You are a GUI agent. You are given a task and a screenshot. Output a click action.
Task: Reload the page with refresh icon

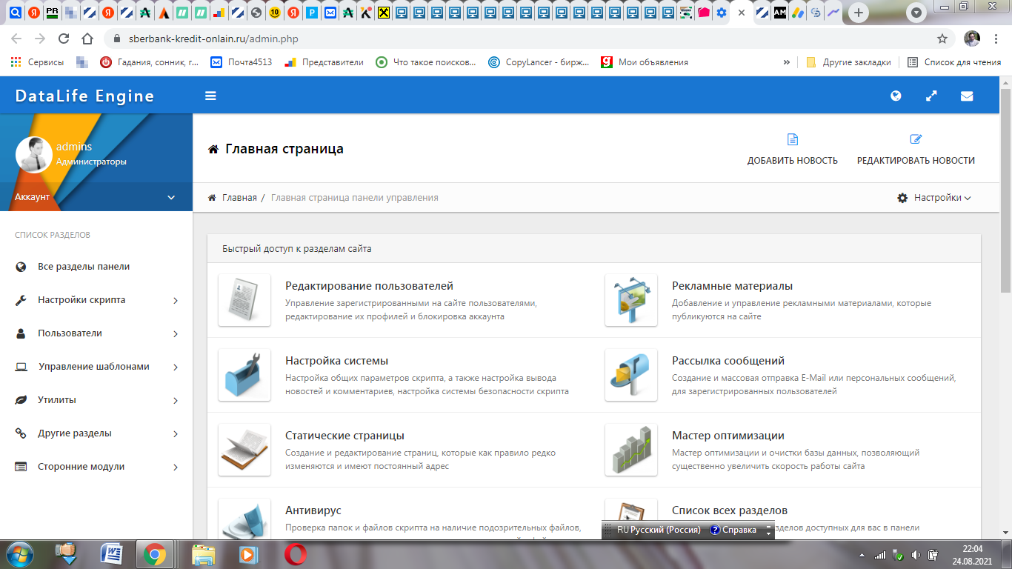point(64,39)
